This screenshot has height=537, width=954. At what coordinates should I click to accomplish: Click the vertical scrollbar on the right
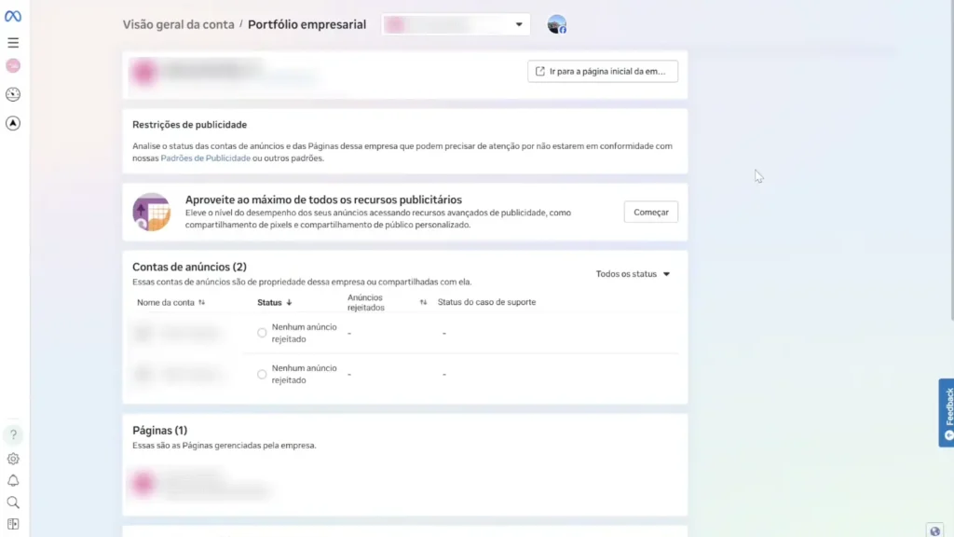950,159
